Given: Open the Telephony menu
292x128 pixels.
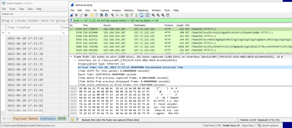Looking at the screenshot, I should [x=143, y=10].
